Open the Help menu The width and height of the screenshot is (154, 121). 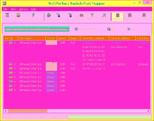coord(34,9)
